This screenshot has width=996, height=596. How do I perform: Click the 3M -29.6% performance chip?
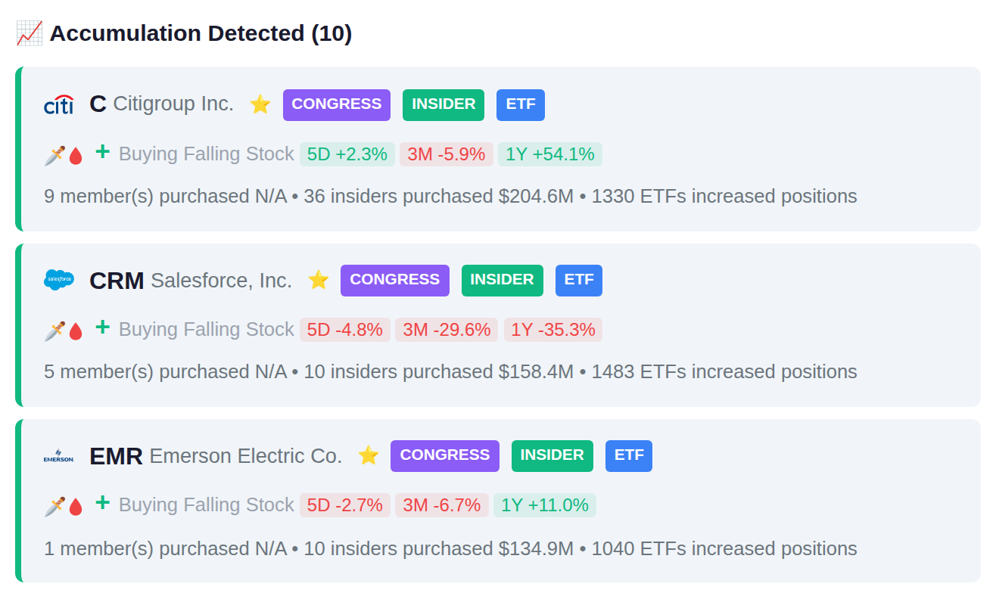coord(447,330)
